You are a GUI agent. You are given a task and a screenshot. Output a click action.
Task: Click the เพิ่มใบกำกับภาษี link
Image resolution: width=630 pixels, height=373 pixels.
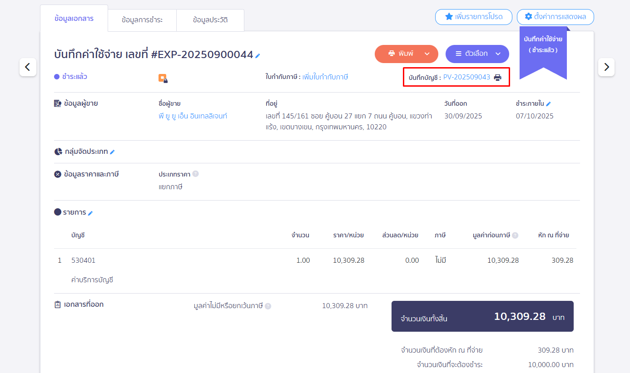[x=325, y=77]
